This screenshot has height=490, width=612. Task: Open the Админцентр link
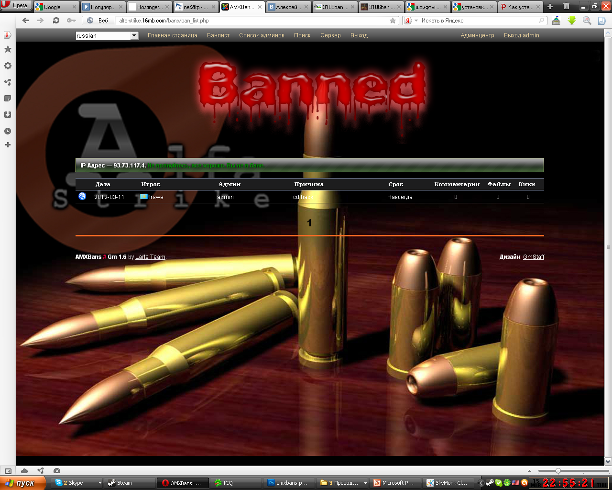tap(477, 35)
